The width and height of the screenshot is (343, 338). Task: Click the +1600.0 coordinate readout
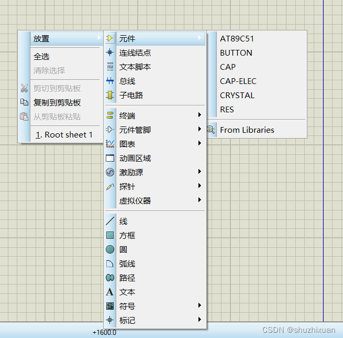pos(104,333)
